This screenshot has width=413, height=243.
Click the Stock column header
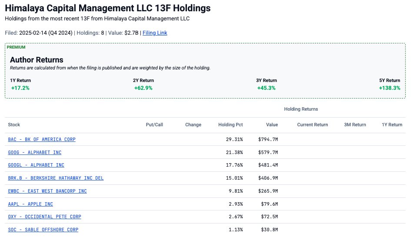click(14, 125)
